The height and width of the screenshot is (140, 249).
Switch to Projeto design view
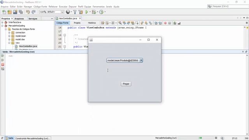click(77, 23)
